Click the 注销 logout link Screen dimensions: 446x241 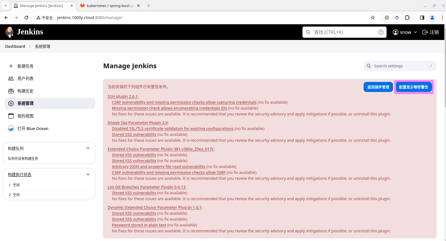click(431, 32)
